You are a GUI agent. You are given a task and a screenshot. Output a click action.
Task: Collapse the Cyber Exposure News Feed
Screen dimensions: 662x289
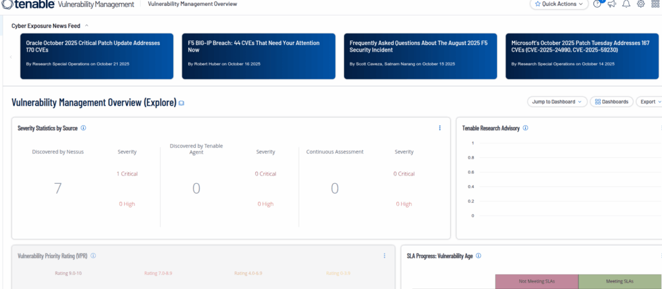tap(87, 26)
